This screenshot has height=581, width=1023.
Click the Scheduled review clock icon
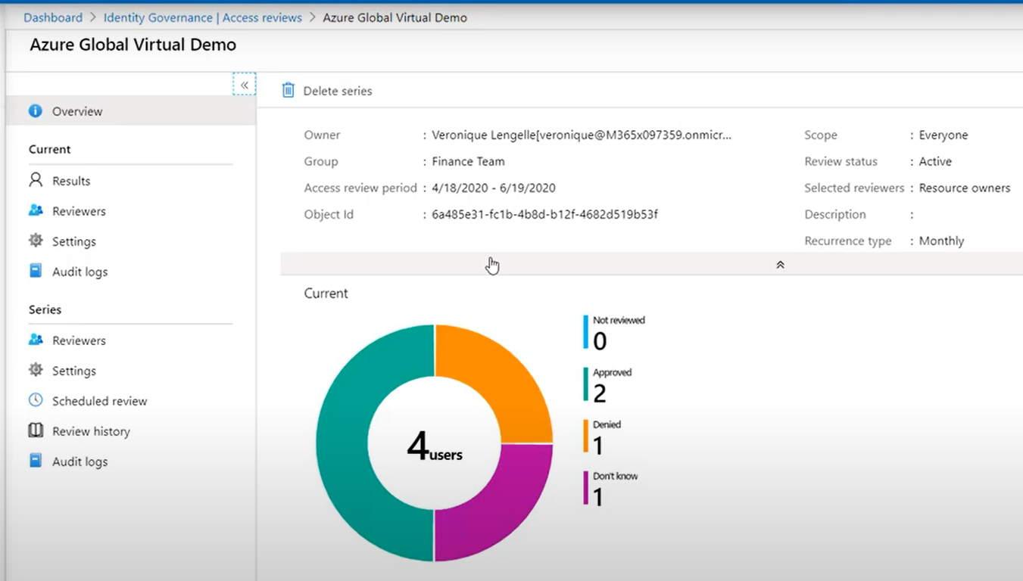click(x=36, y=400)
